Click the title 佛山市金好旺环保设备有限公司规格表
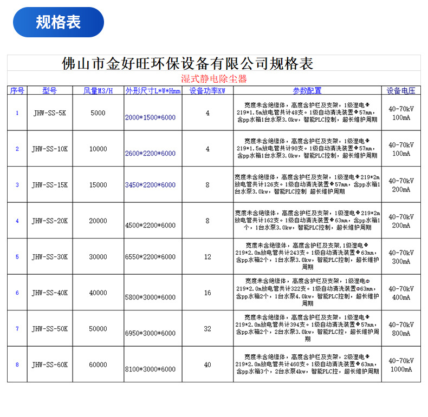 pos(187,63)
